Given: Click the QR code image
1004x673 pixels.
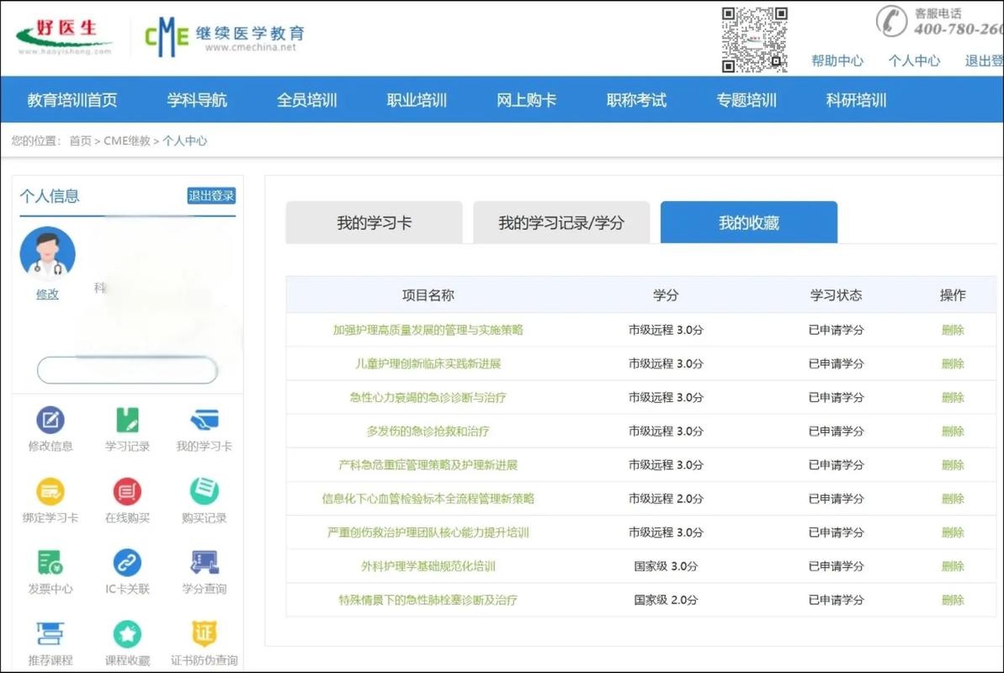Looking at the screenshot, I should coord(754,40).
